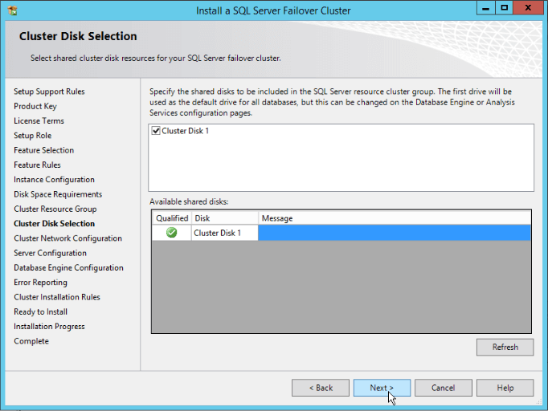Go to Cluster Network Configuration step
Image resolution: width=548 pixels, height=411 pixels.
tap(67, 238)
